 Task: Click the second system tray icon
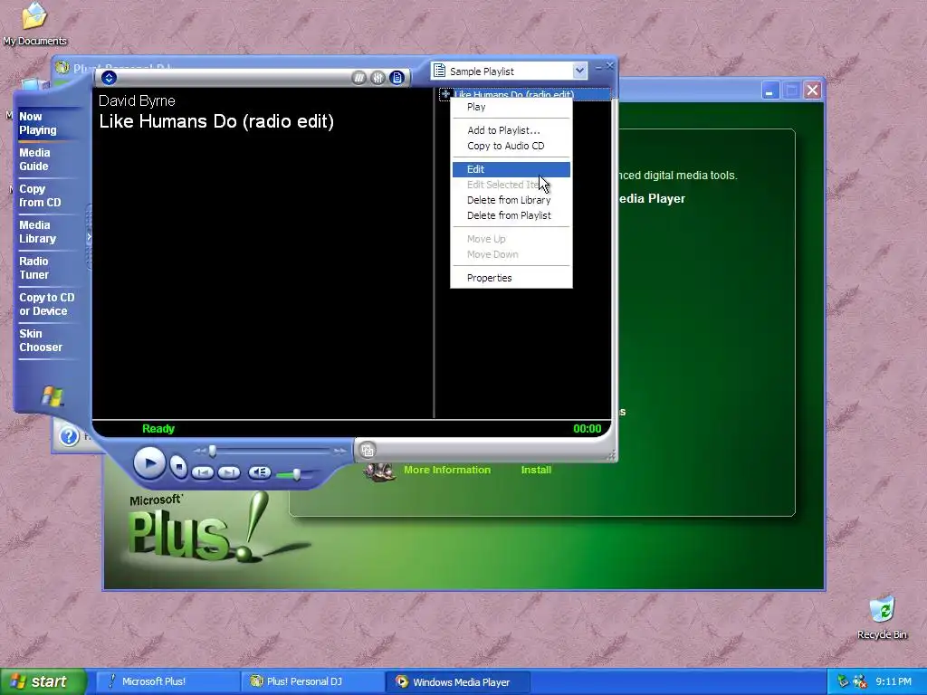click(x=860, y=682)
